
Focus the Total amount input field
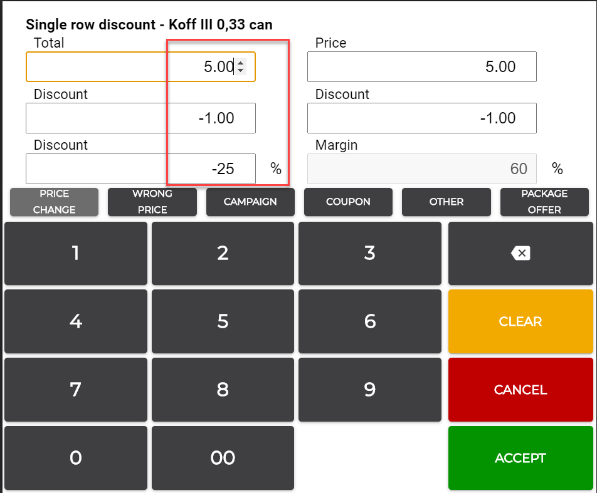(125, 67)
